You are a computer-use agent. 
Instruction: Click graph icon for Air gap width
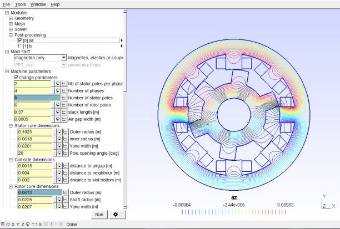(x=64, y=119)
